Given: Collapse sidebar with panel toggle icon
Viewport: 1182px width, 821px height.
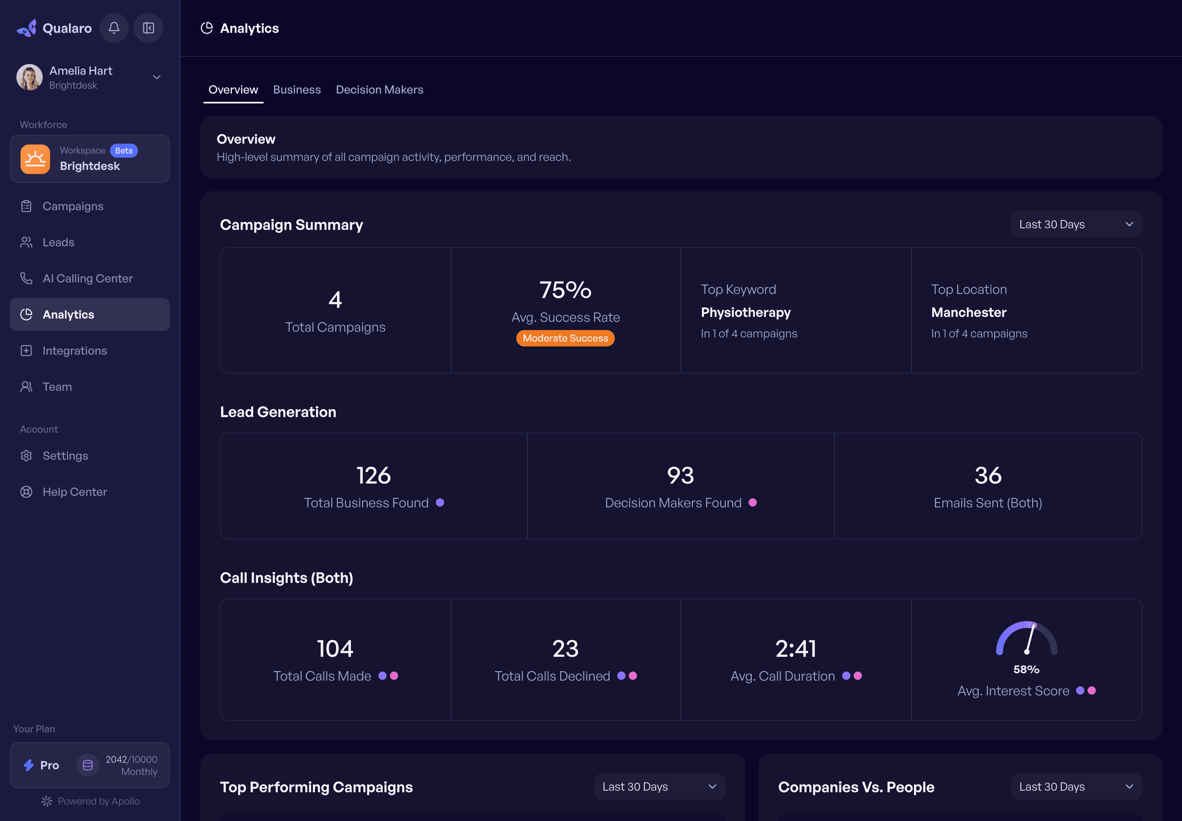Looking at the screenshot, I should tap(149, 28).
